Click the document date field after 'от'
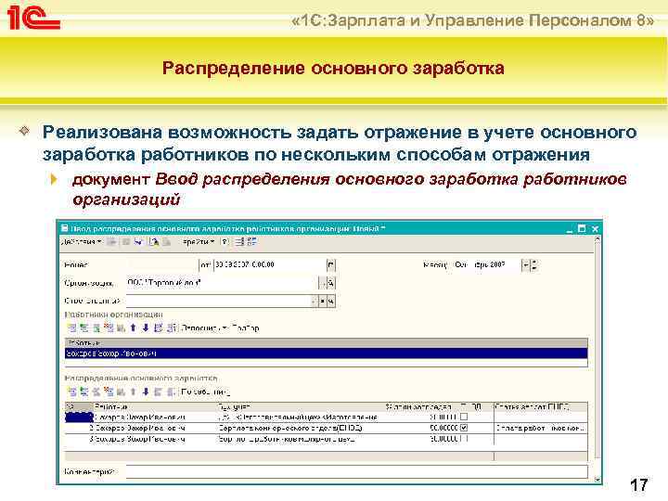 (x=270, y=265)
